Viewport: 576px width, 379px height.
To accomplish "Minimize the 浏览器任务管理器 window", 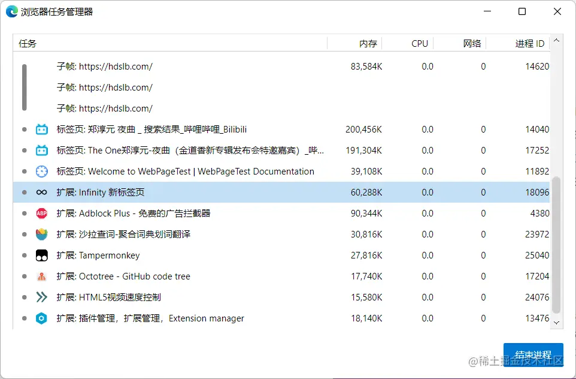I will pyautogui.click(x=487, y=11).
